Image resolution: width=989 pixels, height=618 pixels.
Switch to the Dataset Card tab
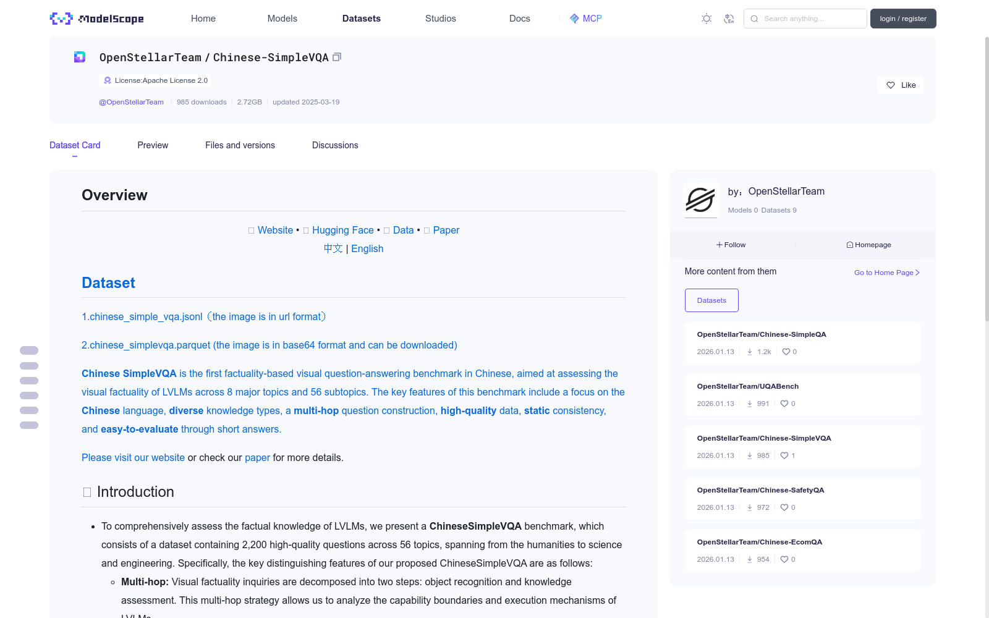75,145
